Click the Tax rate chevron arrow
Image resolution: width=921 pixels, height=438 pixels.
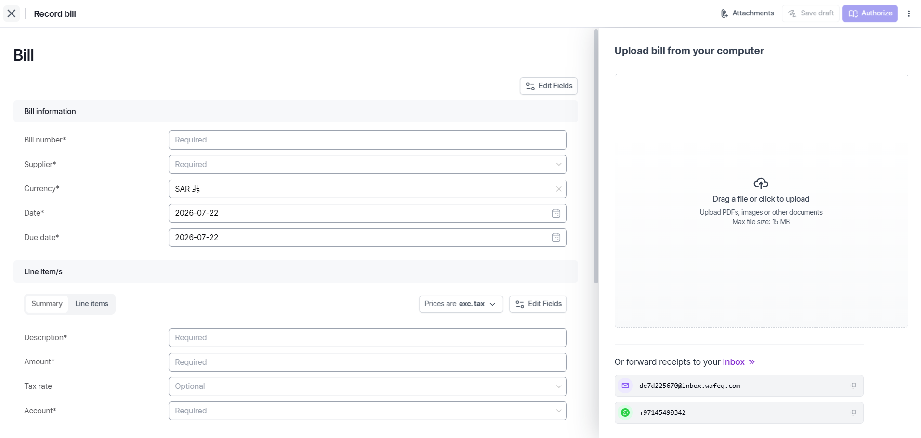point(559,386)
